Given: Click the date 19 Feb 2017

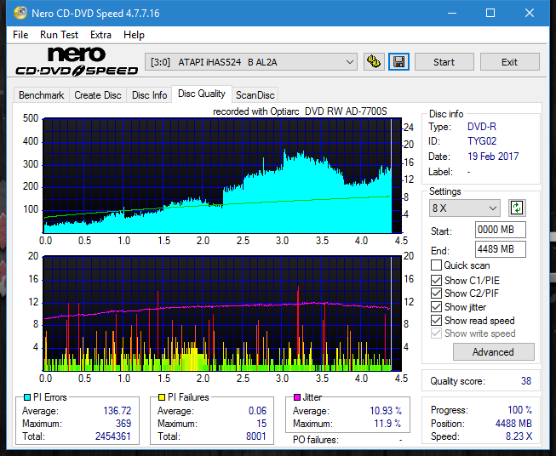Looking at the screenshot, I should pos(493,157).
